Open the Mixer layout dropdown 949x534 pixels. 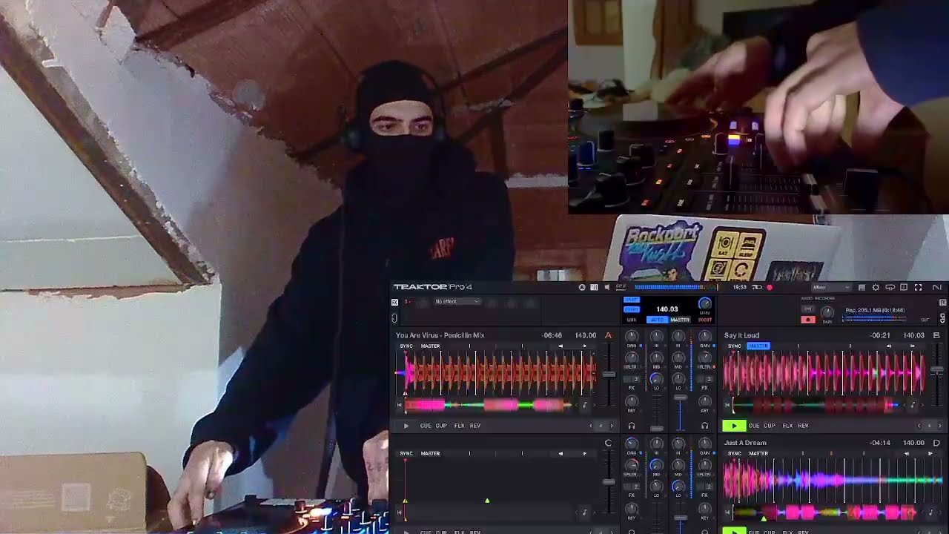point(832,287)
